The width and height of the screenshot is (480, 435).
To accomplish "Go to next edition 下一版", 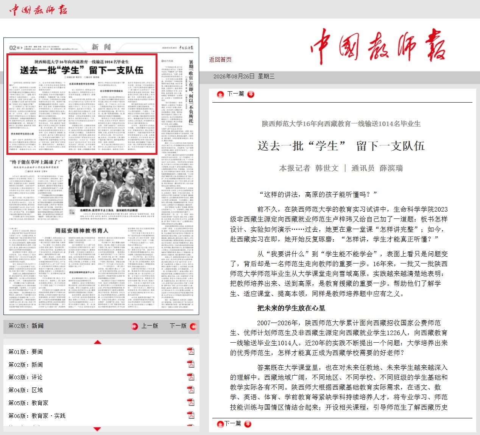I will click(178, 326).
